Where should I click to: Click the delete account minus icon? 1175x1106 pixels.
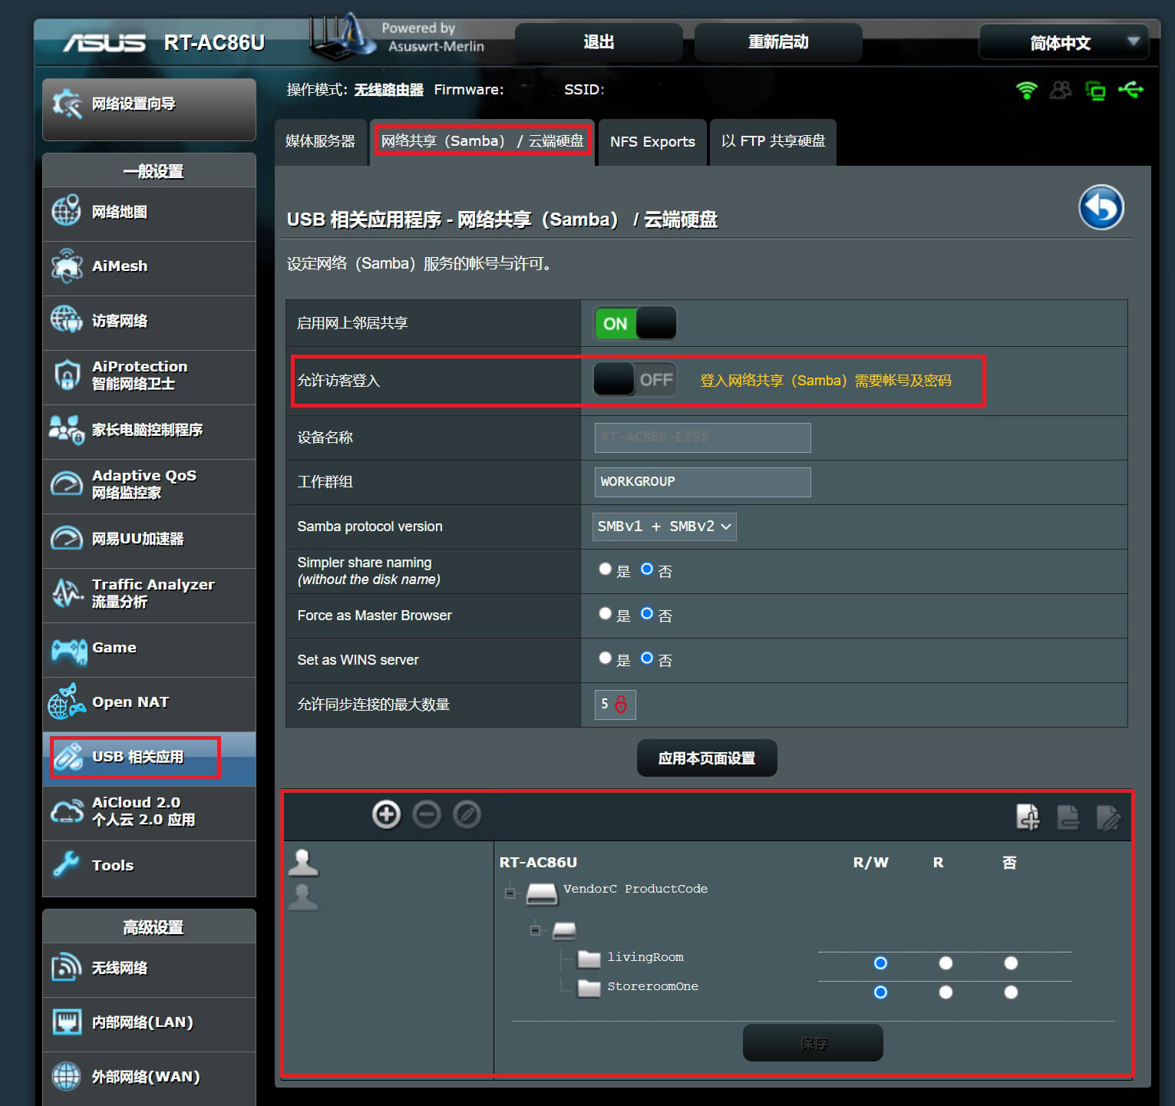427,814
